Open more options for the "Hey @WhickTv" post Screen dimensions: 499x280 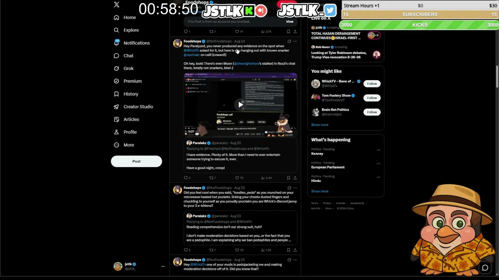[295, 260]
